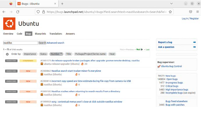Image resolution: width=201 pixels, height=113 pixels.
Task: Open bug xorg contextual menus won't close
Action: pyautogui.click(x=87, y=102)
